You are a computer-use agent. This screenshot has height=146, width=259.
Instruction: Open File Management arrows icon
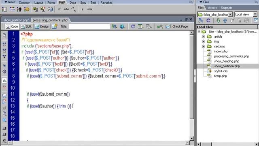[x=114, y=26]
